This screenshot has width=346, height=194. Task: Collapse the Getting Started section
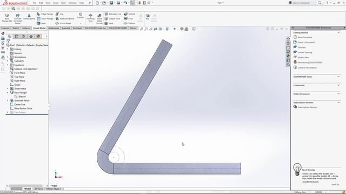338,32
